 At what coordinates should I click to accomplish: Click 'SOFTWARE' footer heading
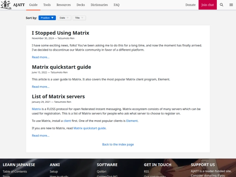(x=107, y=165)
